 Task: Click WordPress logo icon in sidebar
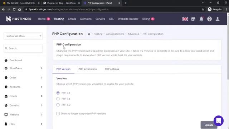[x=6, y=68]
